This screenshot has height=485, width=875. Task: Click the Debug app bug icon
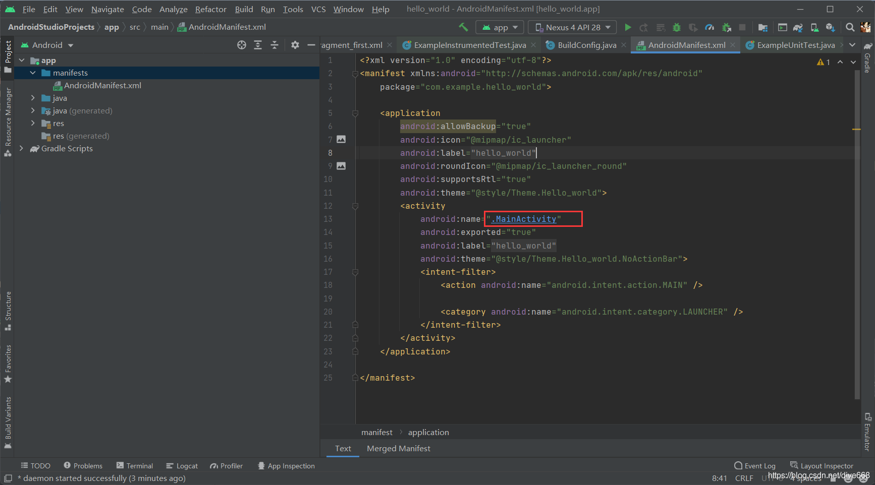677,27
